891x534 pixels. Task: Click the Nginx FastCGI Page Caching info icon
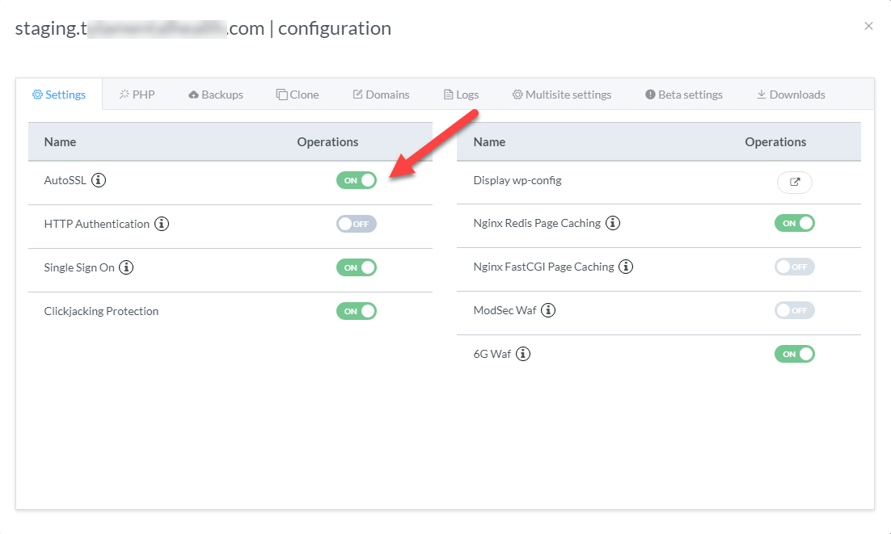point(626,267)
